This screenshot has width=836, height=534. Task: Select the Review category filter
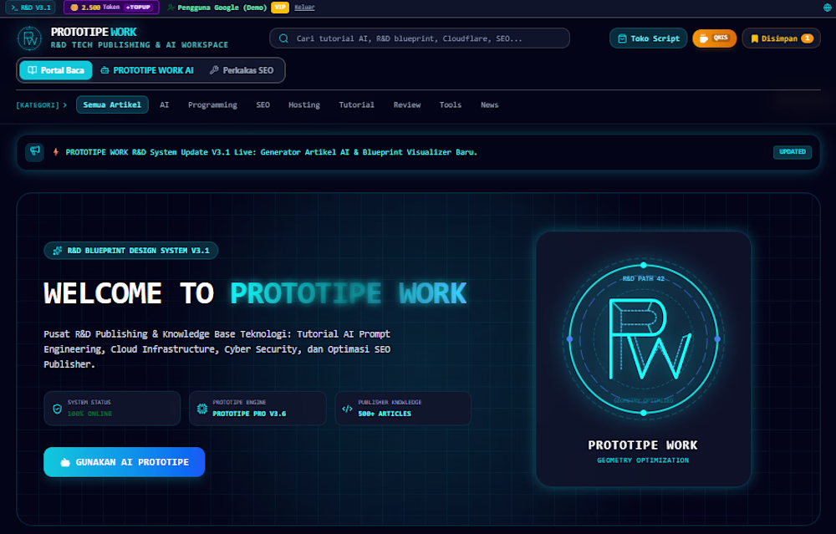point(407,105)
